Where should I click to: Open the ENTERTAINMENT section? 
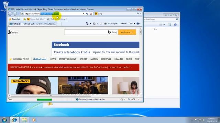tap(67, 59)
